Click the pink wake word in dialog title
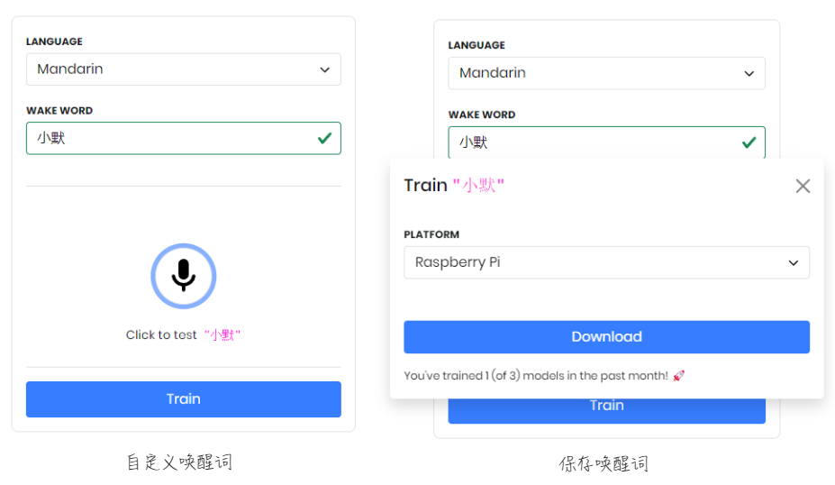The image size is (835, 485). [478, 186]
